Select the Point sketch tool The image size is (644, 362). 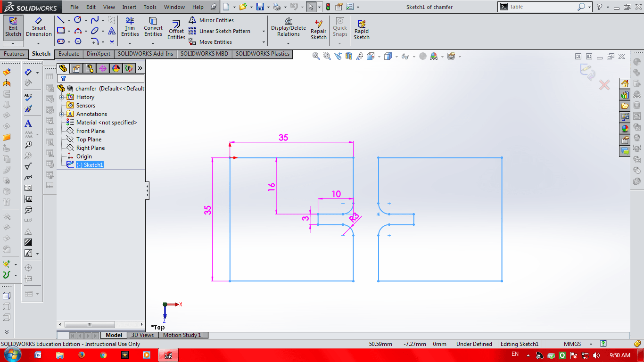112,41
